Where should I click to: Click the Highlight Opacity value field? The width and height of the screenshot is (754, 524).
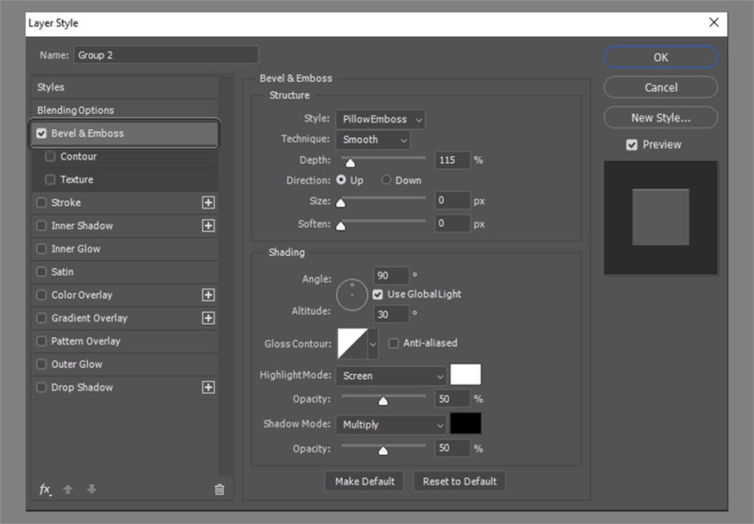point(452,398)
